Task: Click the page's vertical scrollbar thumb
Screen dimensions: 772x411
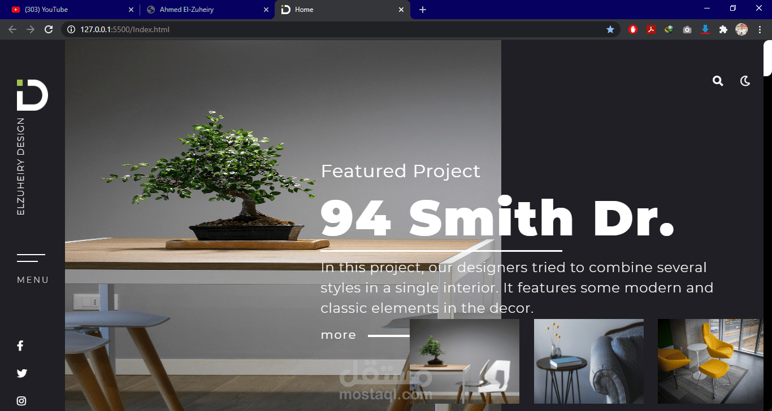Action: point(767,58)
